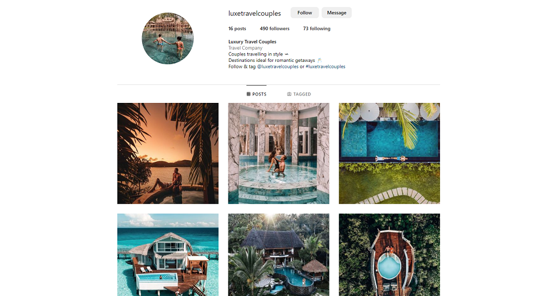Click the luxetravelcouples username heading
The width and height of the screenshot is (555, 296).
click(x=254, y=13)
